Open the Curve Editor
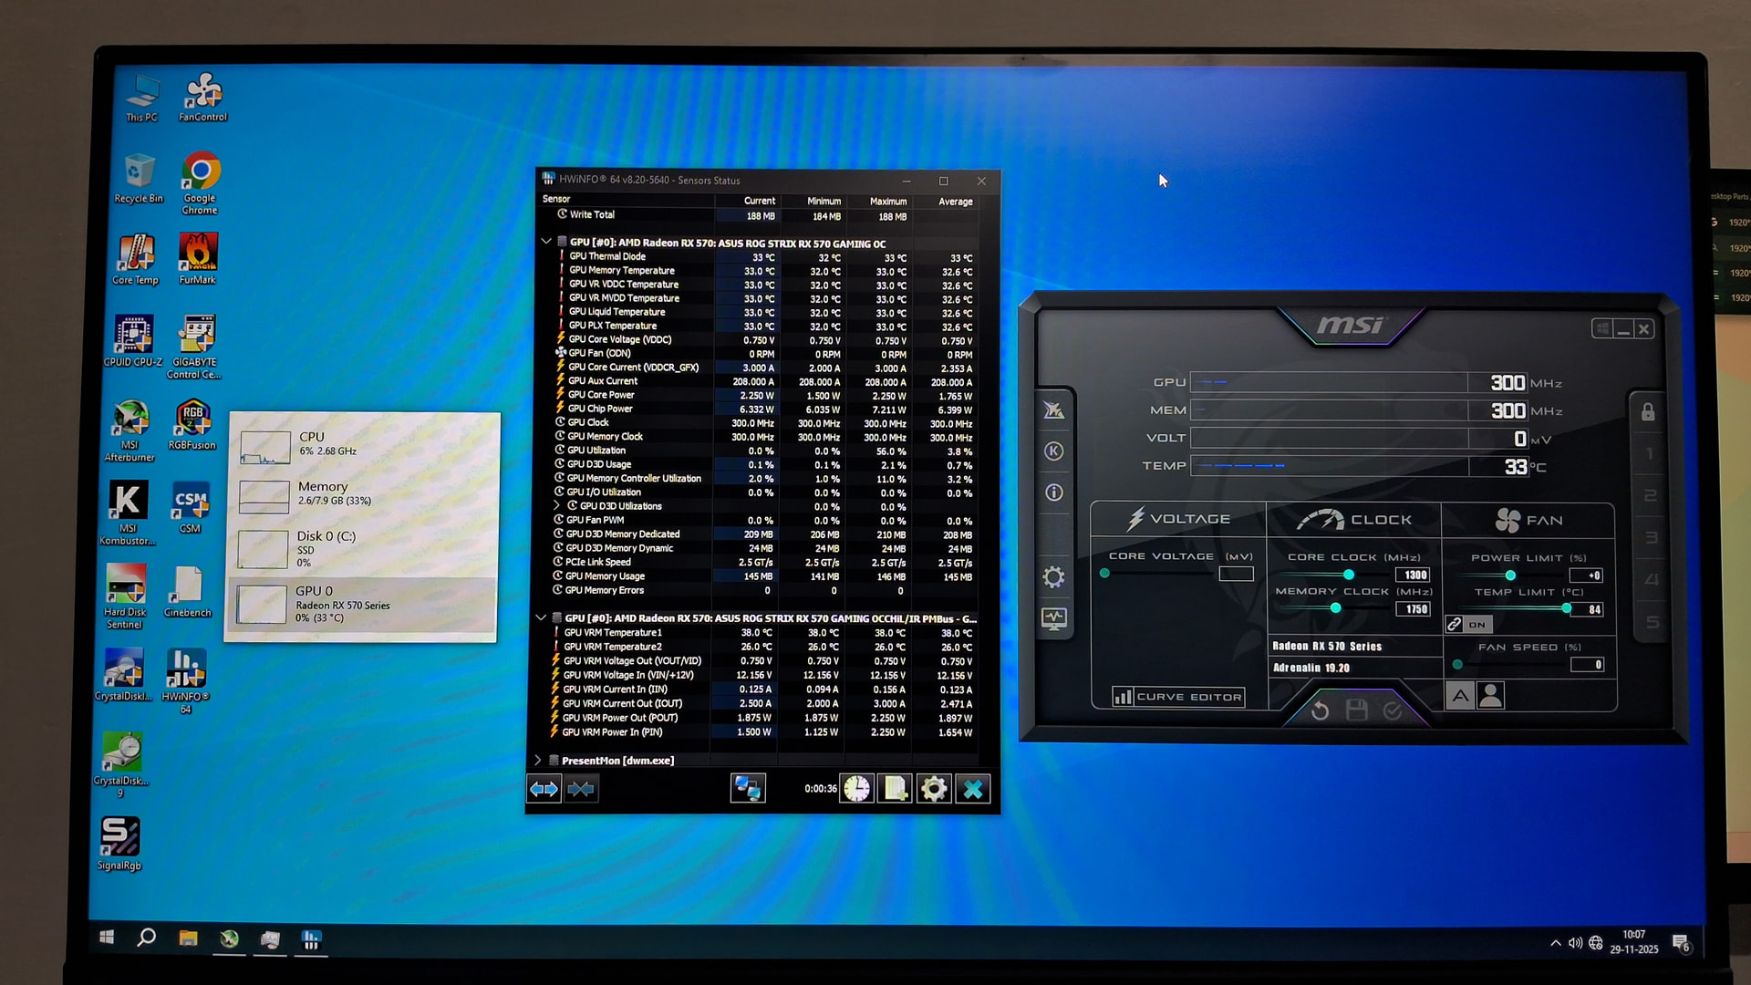Image resolution: width=1751 pixels, height=985 pixels. [x=1177, y=697]
